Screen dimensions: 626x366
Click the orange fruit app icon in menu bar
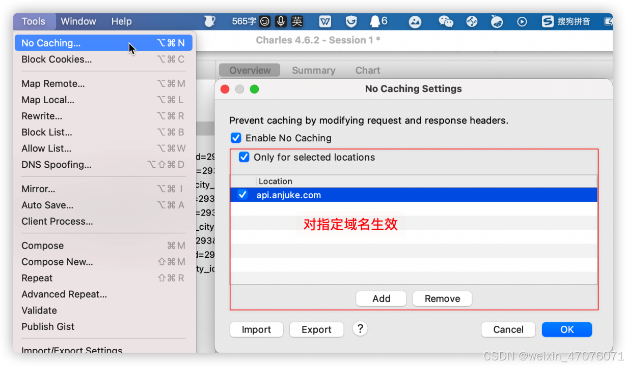tap(497, 21)
